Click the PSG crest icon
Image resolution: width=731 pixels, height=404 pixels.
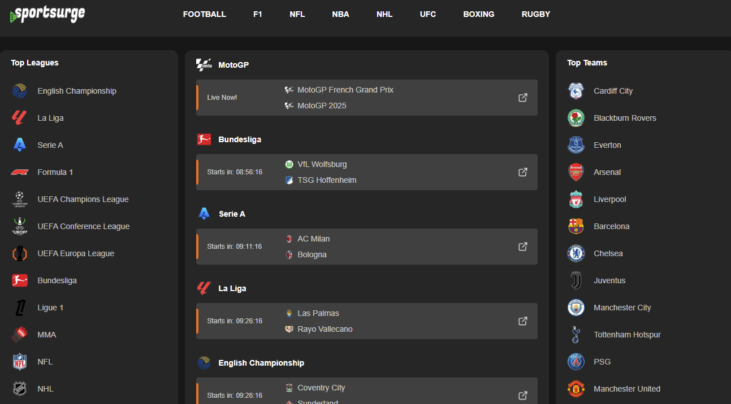click(576, 362)
